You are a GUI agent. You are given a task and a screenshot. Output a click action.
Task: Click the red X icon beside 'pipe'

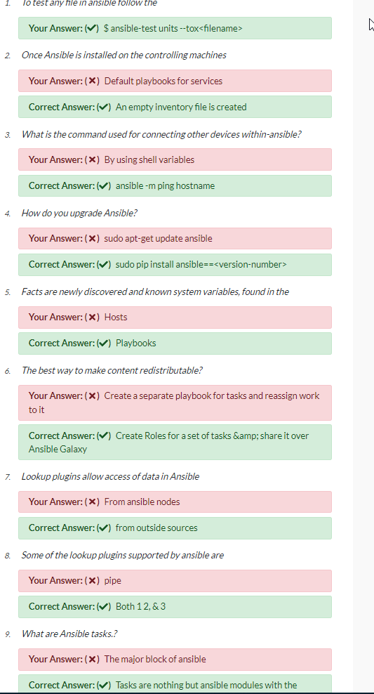(x=92, y=581)
